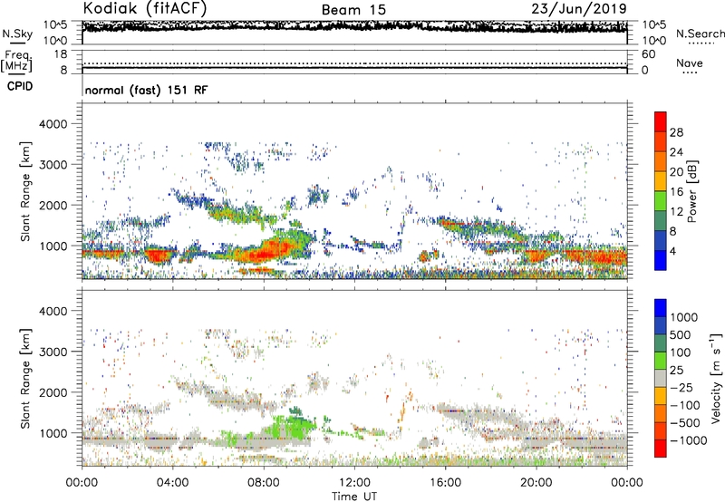This screenshot has width=725, height=502.
Task: Click the "08:00" time tick label
Action: click(x=264, y=483)
